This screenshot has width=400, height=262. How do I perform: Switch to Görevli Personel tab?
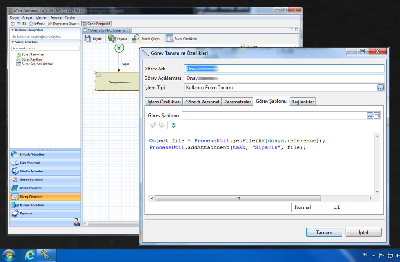pos(202,102)
